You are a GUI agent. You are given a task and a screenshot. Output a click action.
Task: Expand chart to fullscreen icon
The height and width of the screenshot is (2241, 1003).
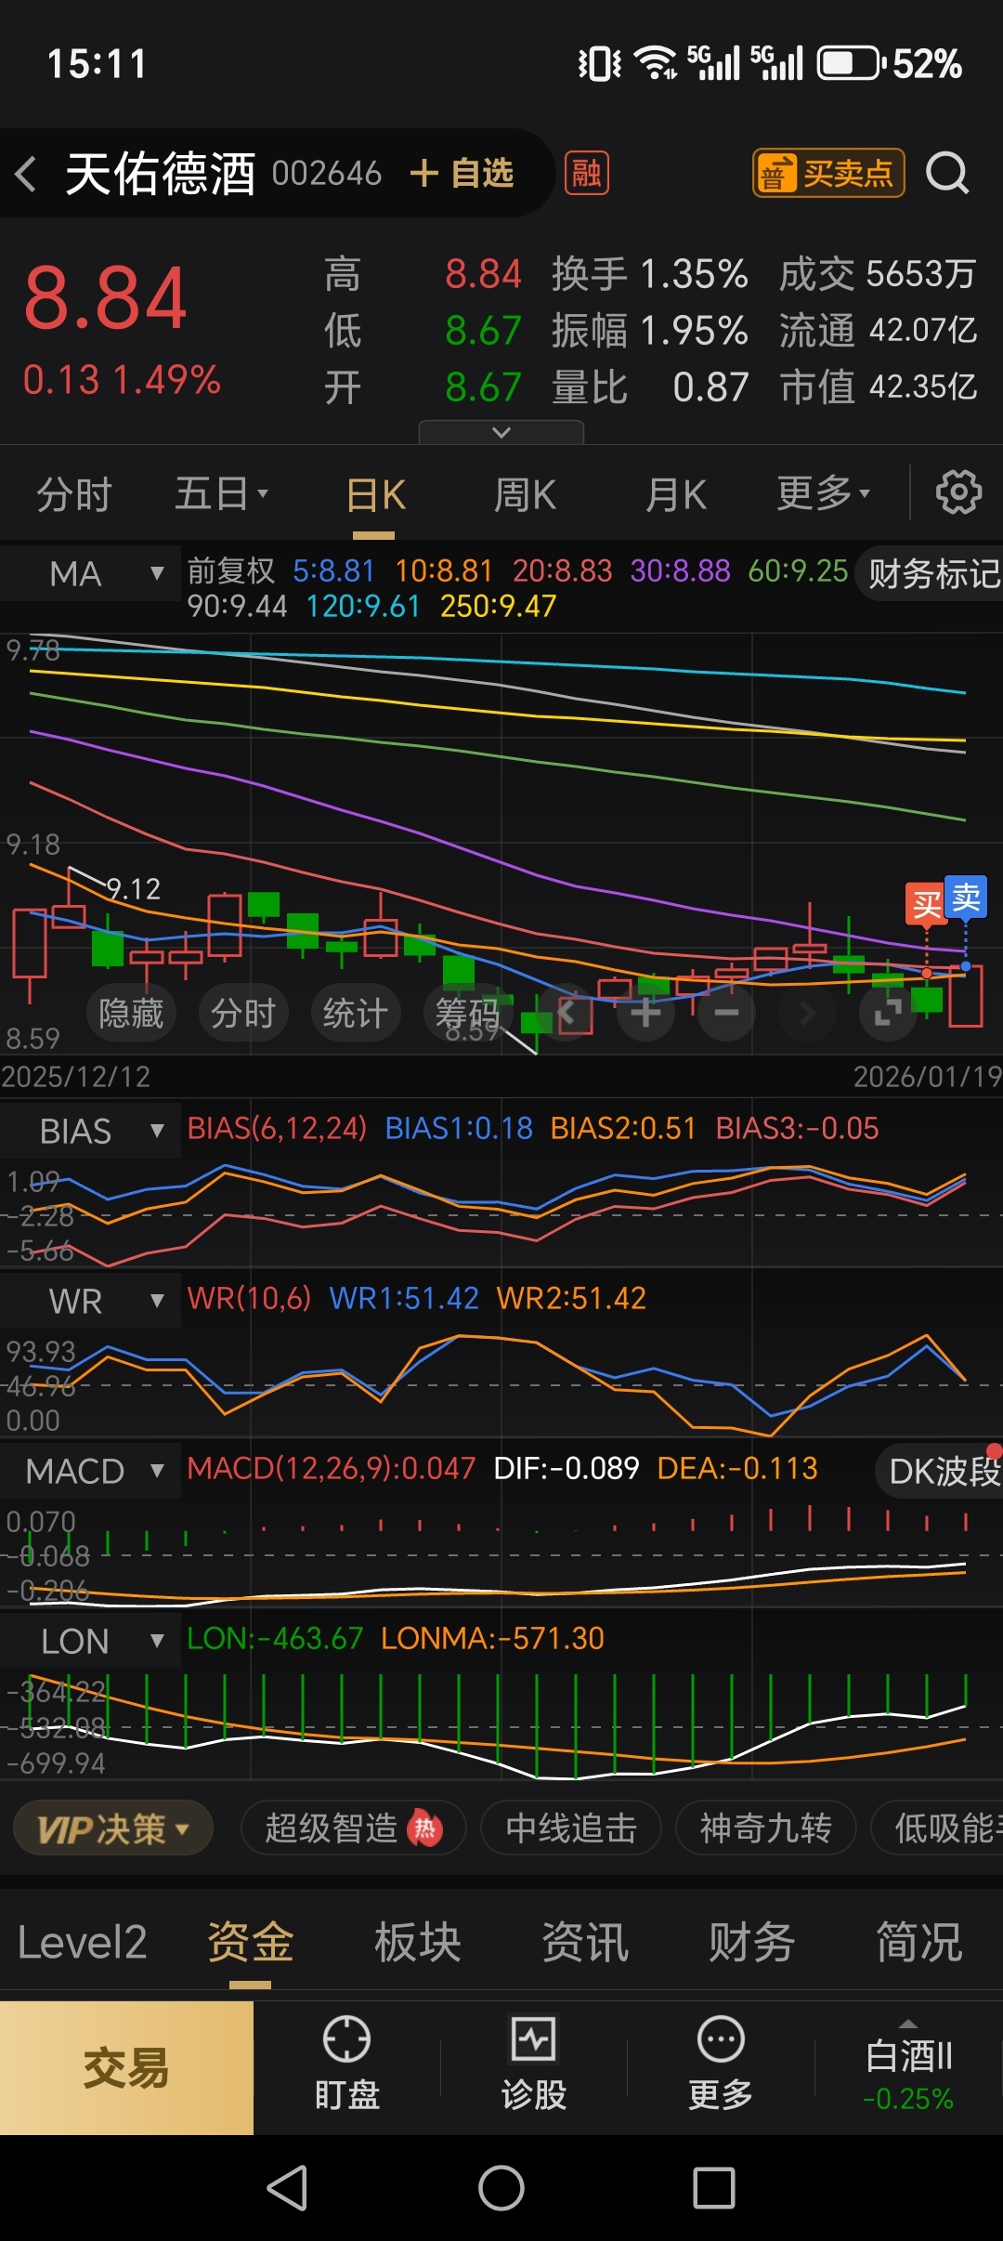[888, 1012]
